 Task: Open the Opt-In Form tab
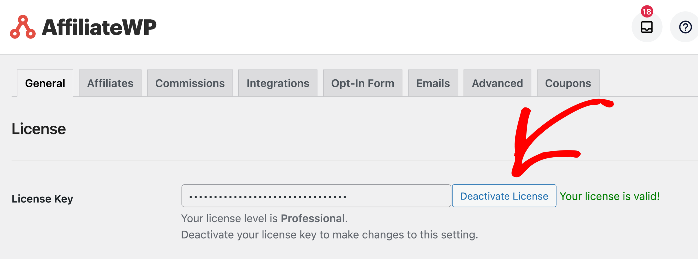click(363, 83)
